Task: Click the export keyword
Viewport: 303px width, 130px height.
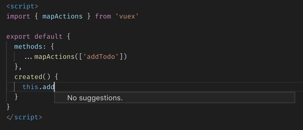Action: tap(18, 36)
